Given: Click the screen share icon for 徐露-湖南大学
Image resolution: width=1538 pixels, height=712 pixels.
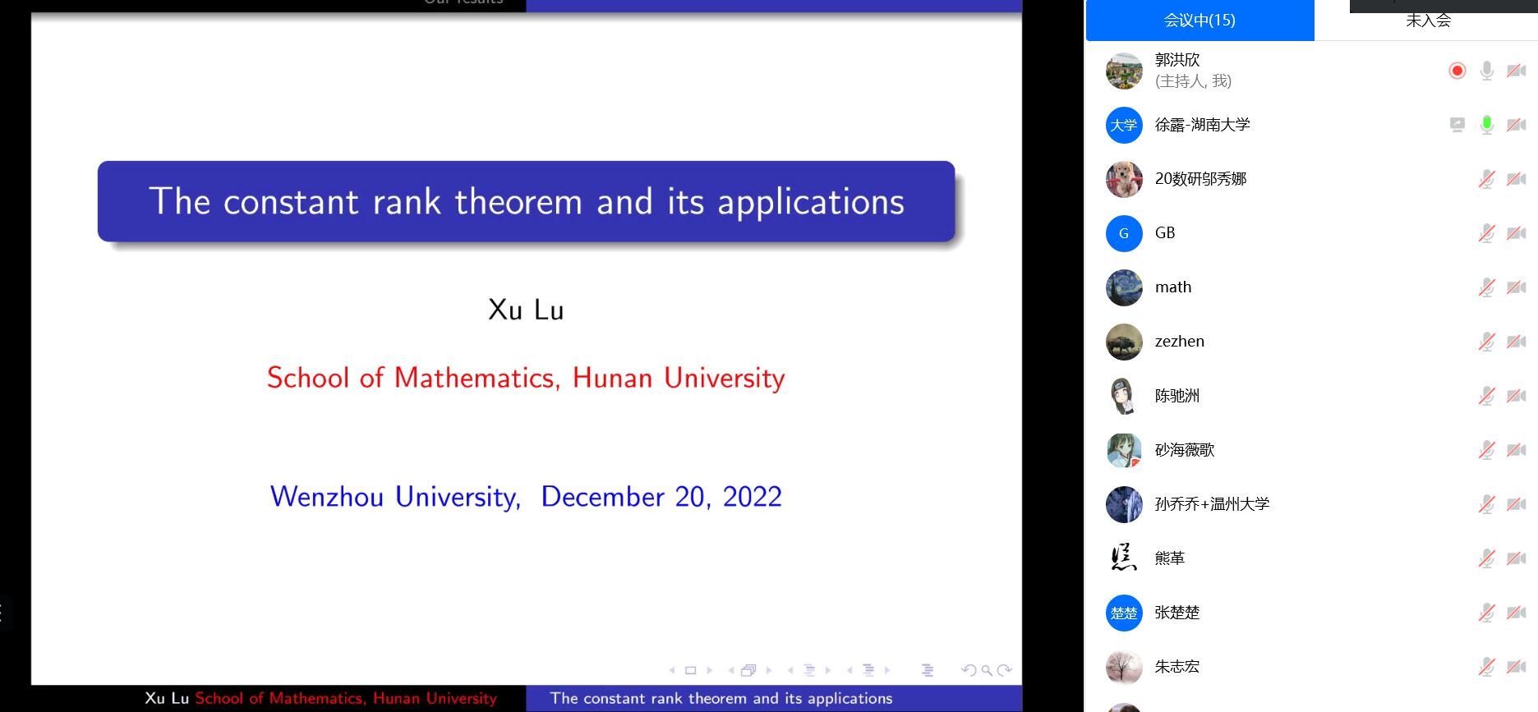Looking at the screenshot, I should click(x=1457, y=125).
